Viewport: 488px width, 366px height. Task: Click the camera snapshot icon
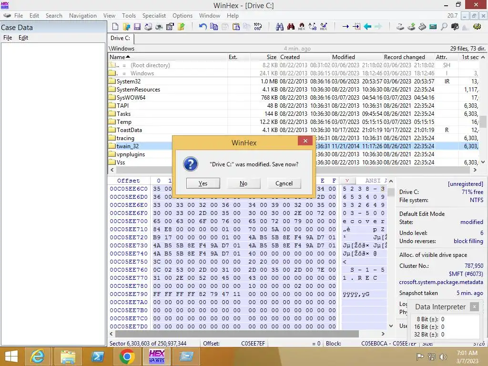(x=455, y=27)
